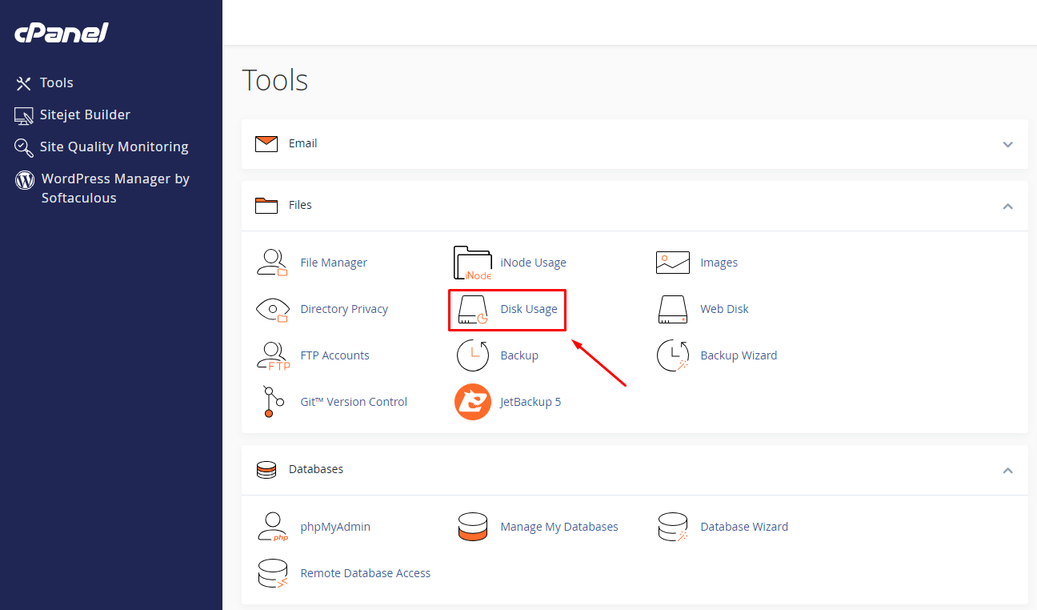The height and width of the screenshot is (610, 1037).
Task: Click the Backup Wizard clock icon
Action: point(672,355)
